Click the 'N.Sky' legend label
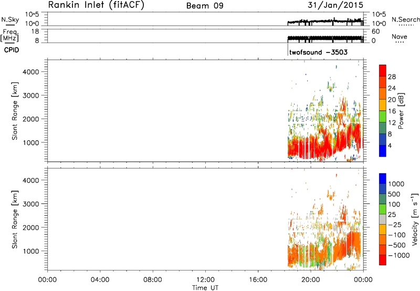Image resolution: width=420 pixels, height=291 pixels. (10, 19)
